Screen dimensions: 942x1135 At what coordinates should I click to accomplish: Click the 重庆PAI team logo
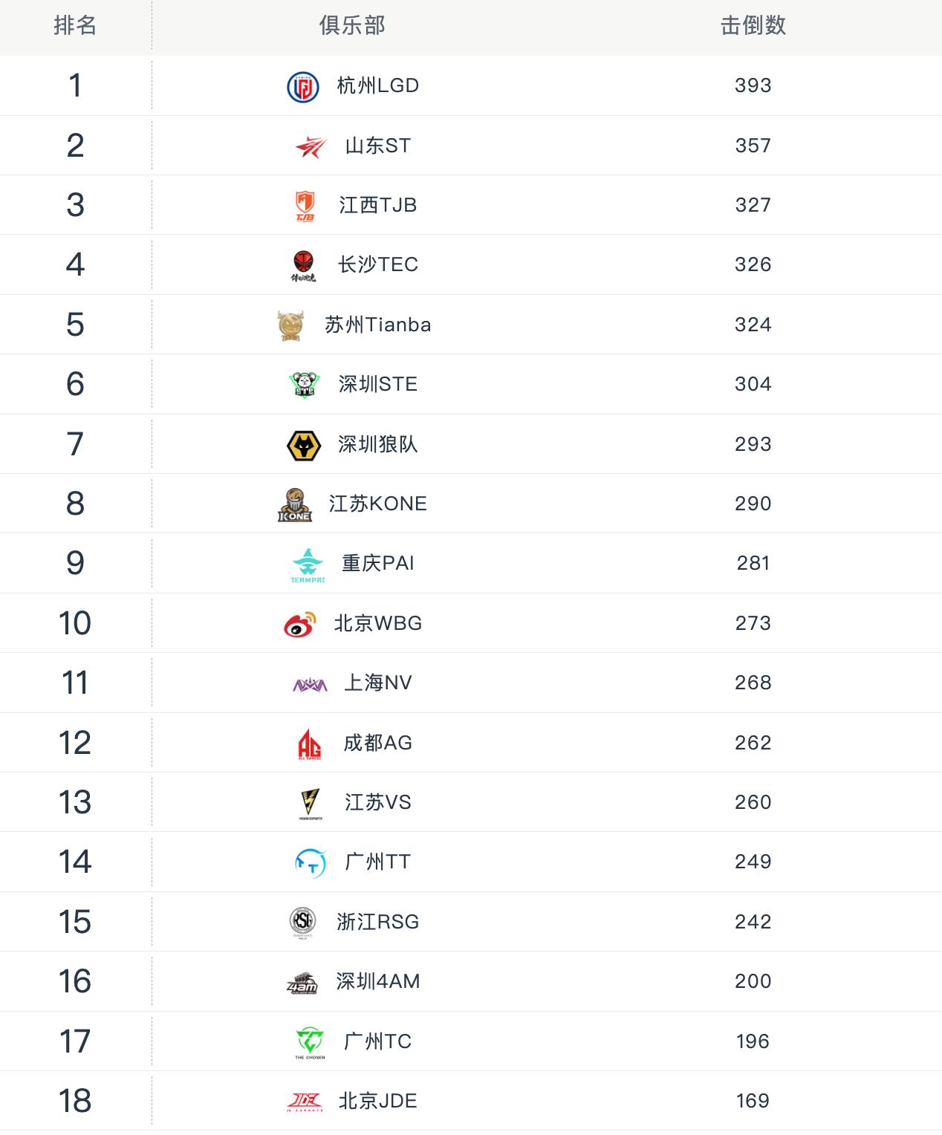[308, 565]
